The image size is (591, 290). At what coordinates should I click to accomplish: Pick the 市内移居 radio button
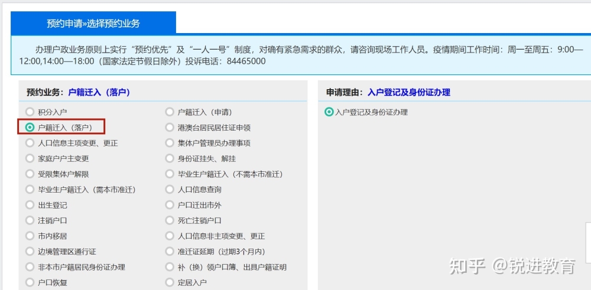pos(30,236)
